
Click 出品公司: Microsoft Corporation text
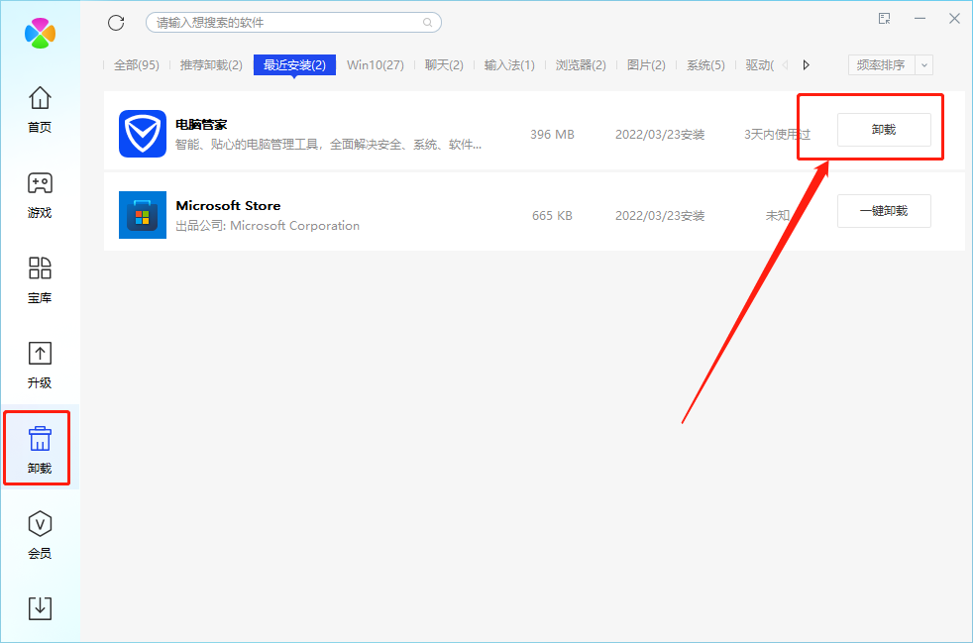(x=268, y=226)
